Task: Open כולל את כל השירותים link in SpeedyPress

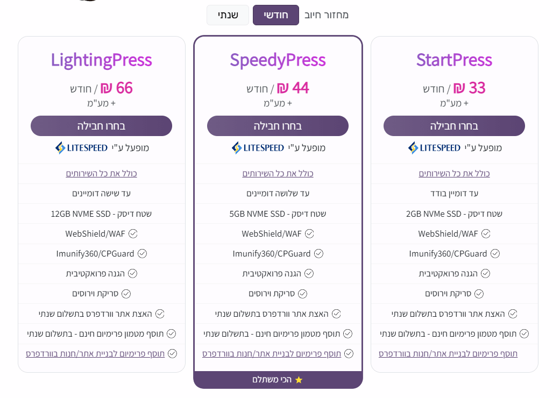Action: (x=278, y=174)
